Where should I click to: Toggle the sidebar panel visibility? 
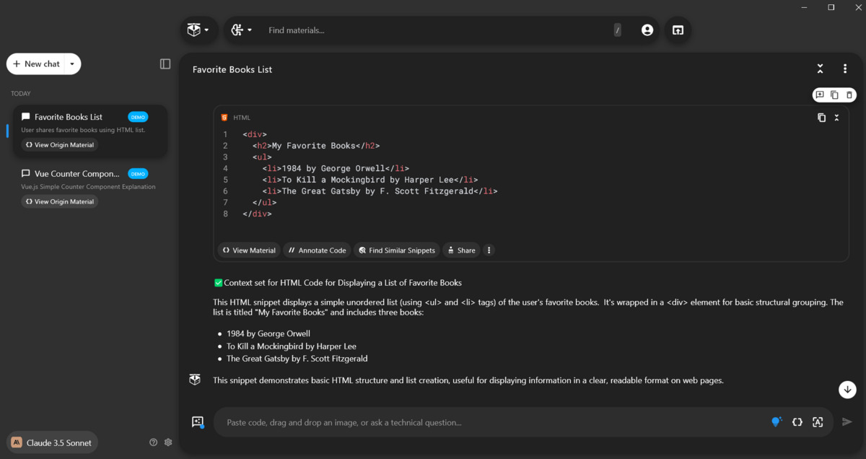165,64
